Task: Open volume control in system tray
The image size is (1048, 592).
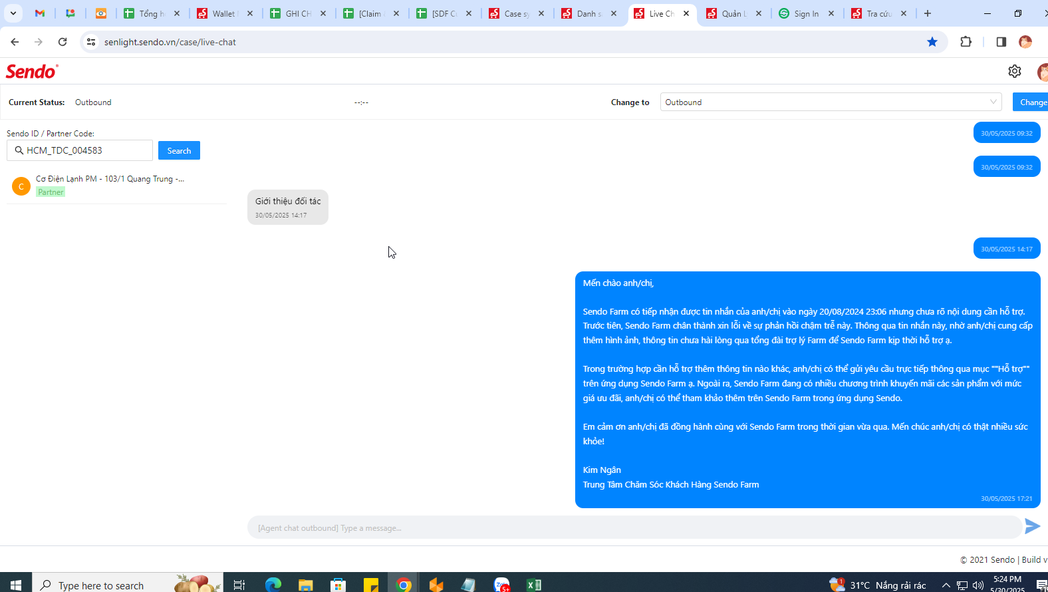Action: coord(978,585)
